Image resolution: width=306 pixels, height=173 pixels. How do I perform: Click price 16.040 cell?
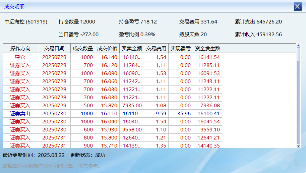[x=107, y=121]
